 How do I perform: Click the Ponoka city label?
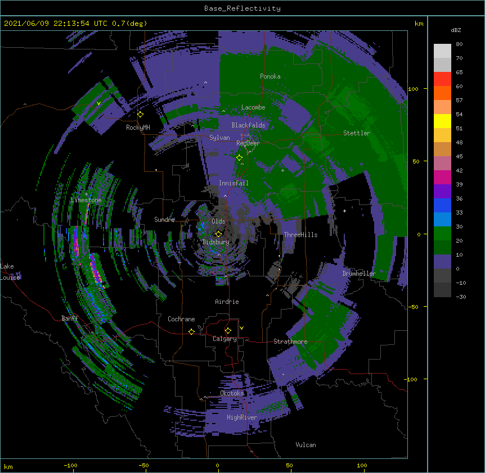point(270,76)
